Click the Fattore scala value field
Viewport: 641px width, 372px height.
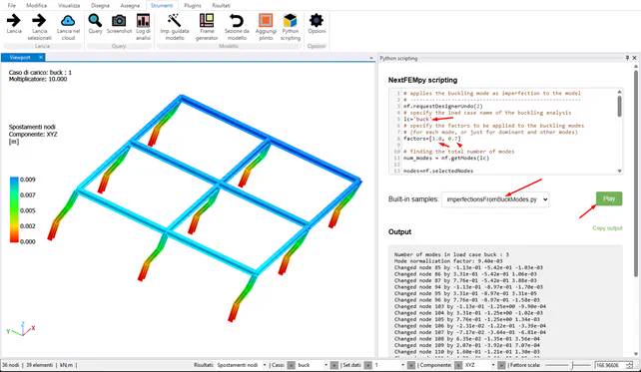[x=610, y=365]
